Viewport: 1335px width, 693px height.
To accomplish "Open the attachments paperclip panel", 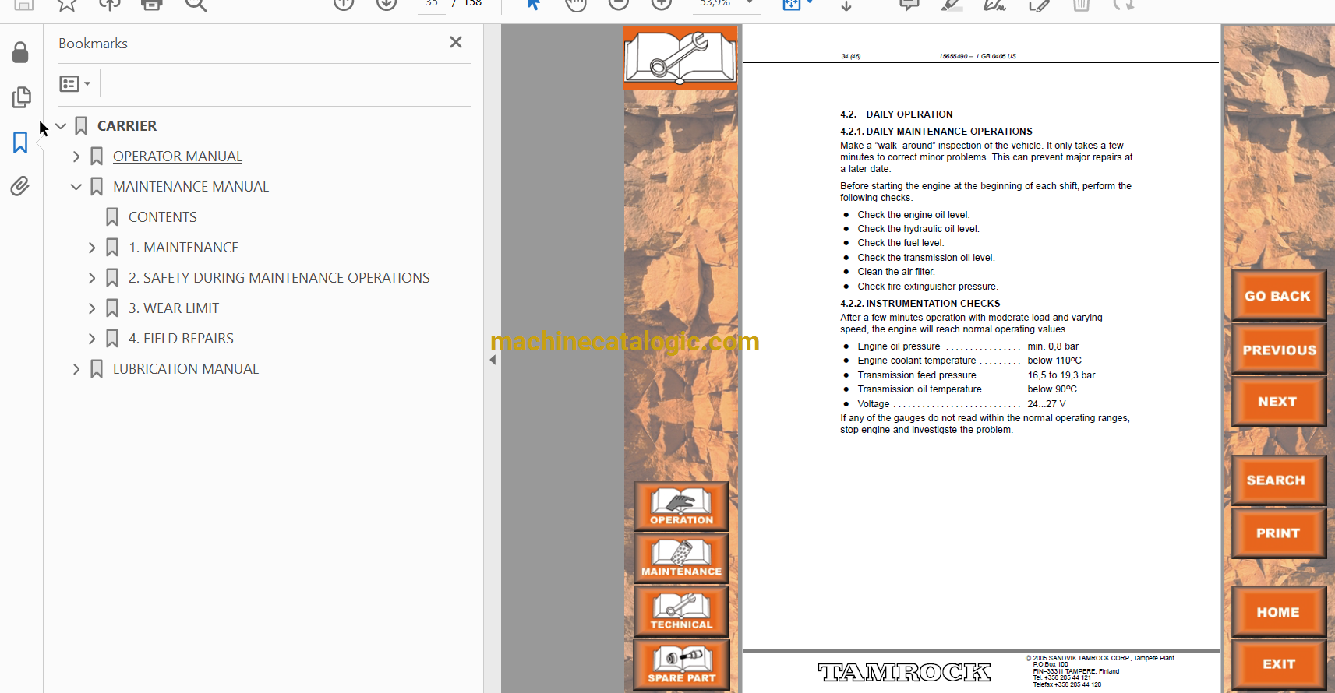I will [20, 186].
